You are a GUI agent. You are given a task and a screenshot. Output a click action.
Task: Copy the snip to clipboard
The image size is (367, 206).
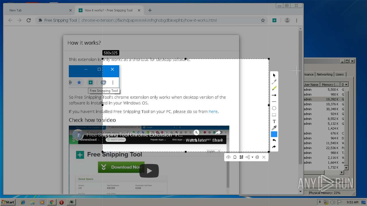point(235,157)
